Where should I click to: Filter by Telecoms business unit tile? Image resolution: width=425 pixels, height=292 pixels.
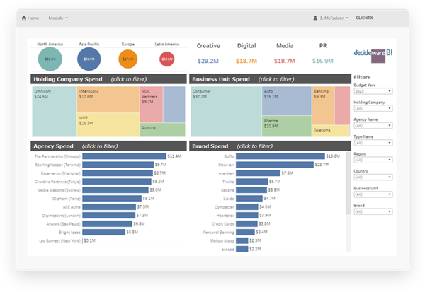coord(331,131)
